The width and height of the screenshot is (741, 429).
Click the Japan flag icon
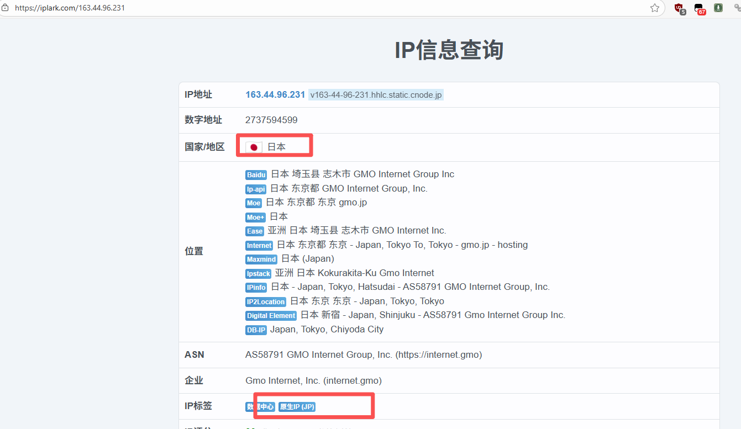[x=254, y=147]
